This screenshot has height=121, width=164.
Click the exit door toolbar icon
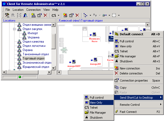[x=25, y=15]
